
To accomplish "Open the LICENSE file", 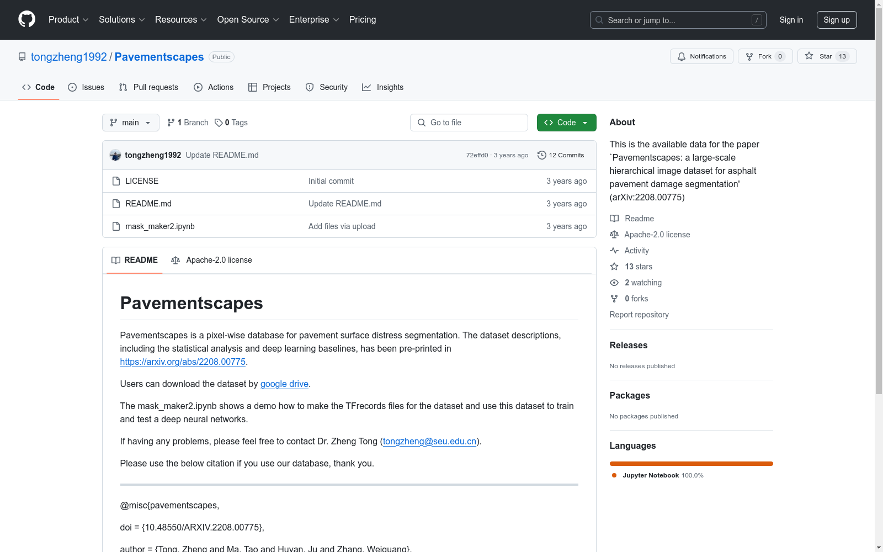I will tap(142, 181).
